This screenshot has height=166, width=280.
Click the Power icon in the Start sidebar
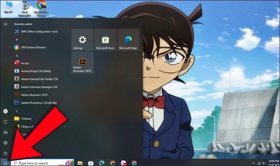(x=6, y=153)
